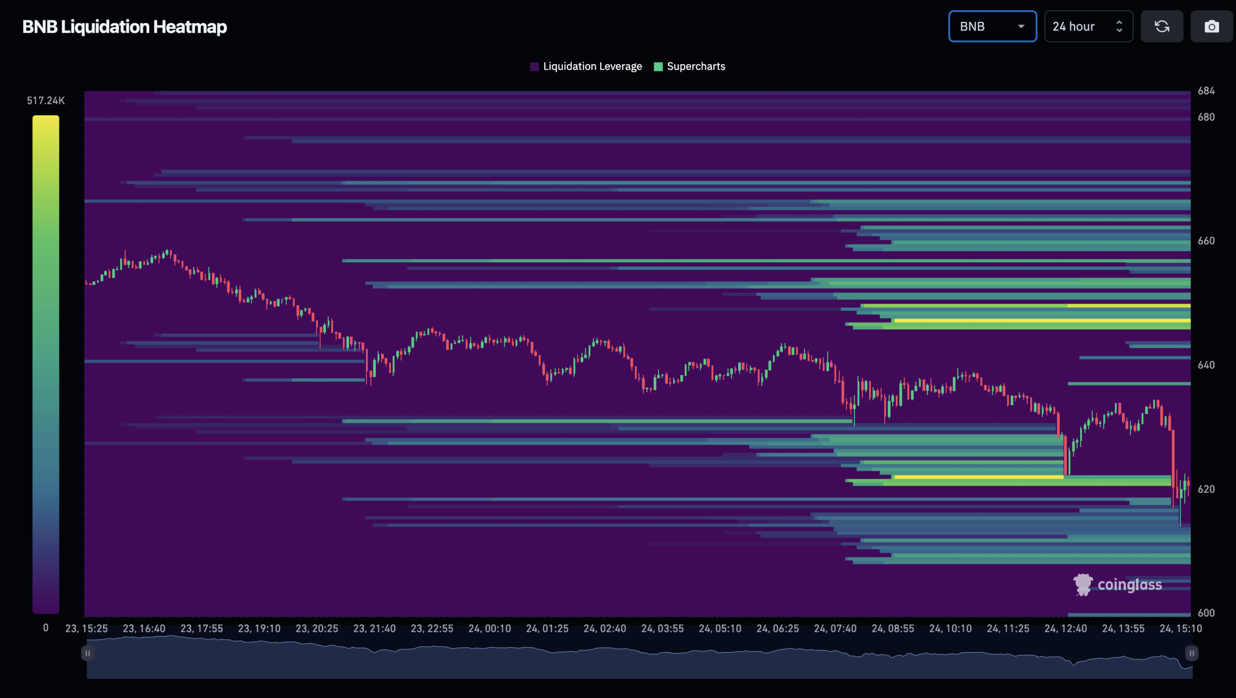The height and width of the screenshot is (698, 1236).
Task: Click the 24, 15:10 time axis label
Action: 1181,628
